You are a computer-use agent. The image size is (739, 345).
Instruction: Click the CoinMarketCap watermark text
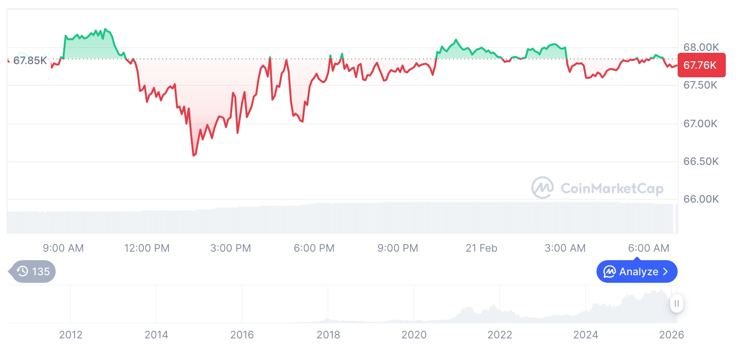click(x=612, y=189)
